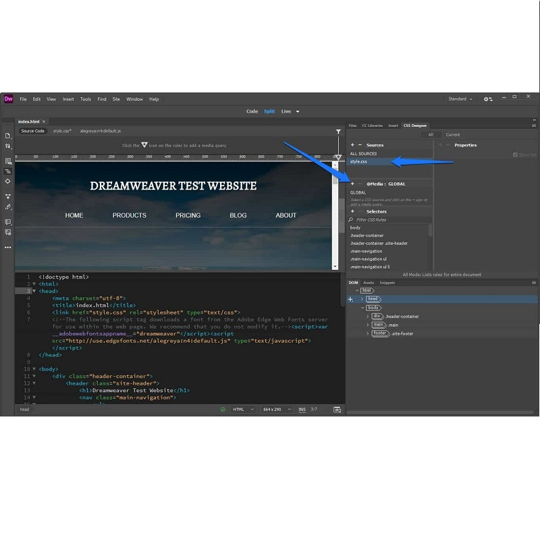This screenshot has width=540, height=540.
Task: Activate the Inspect crosshair icon
Action: [7, 181]
